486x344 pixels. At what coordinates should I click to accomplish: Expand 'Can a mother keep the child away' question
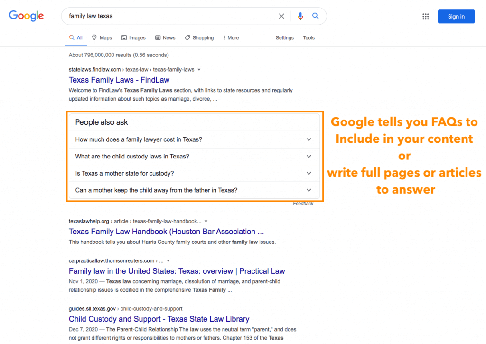194,190
